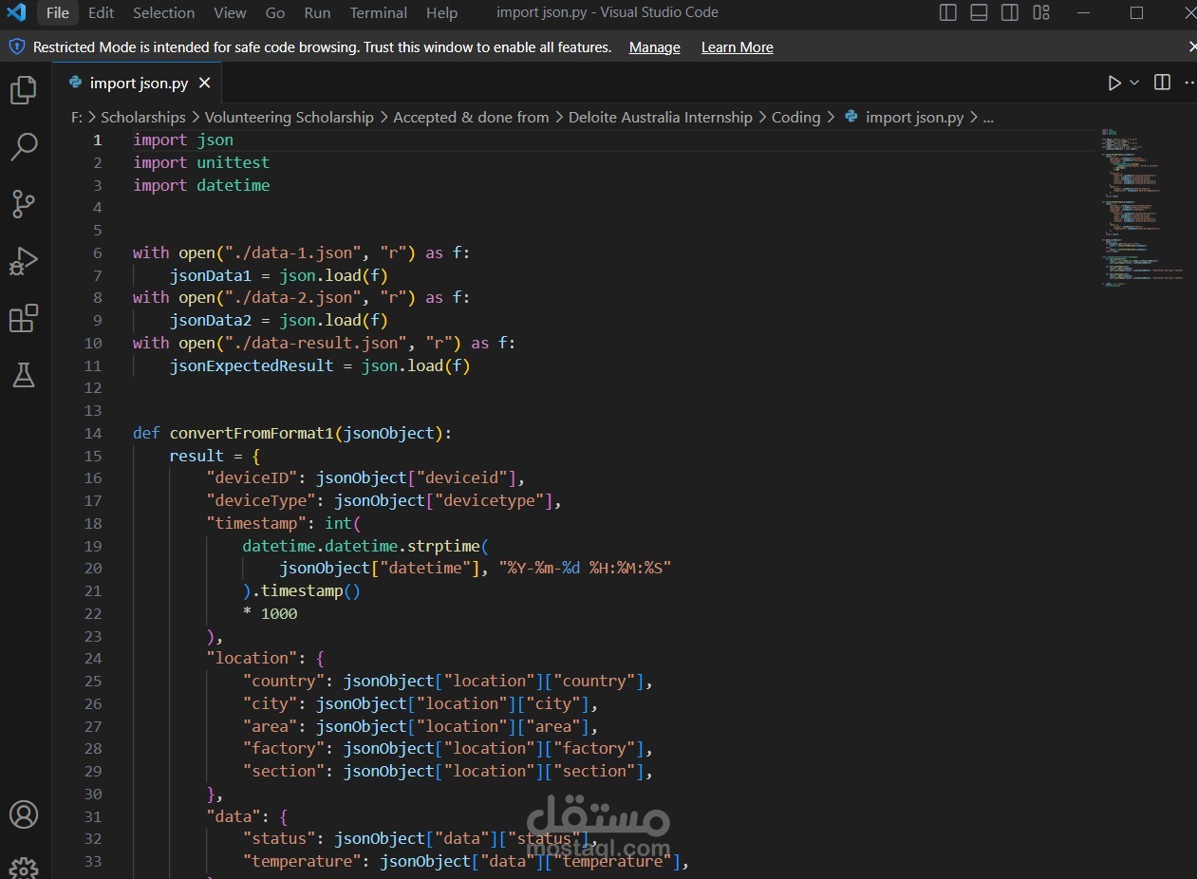Screen dimensions: 1197x879
Task: Open the Explorer view in the activity bar
Action: coord(23,89)
